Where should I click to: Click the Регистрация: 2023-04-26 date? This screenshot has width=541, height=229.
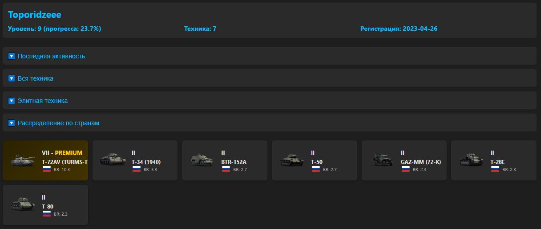pos(399,29)
